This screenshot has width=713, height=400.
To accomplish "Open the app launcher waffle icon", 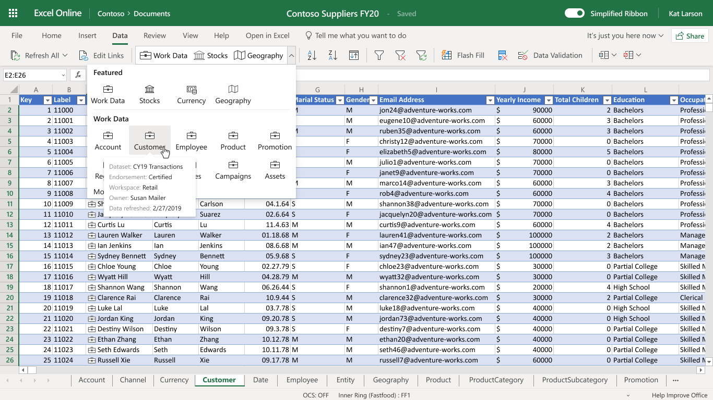I will [14, 14].
